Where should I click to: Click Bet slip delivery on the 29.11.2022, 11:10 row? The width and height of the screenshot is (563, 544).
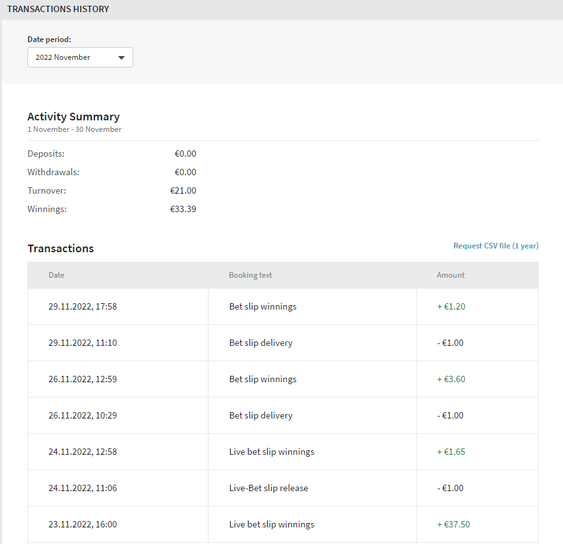261,343
